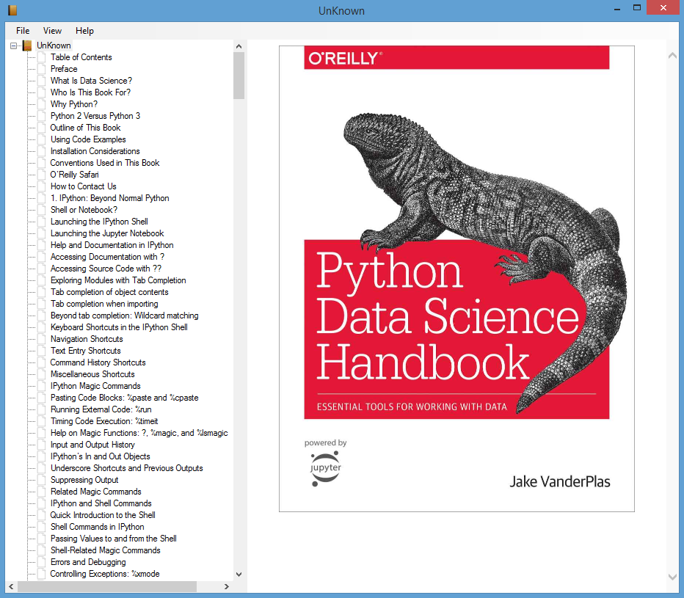The height and width of the screenshot is (598, 684).
Task: Click tree panel scroll up arrow
Action: (x=239, y=46)
